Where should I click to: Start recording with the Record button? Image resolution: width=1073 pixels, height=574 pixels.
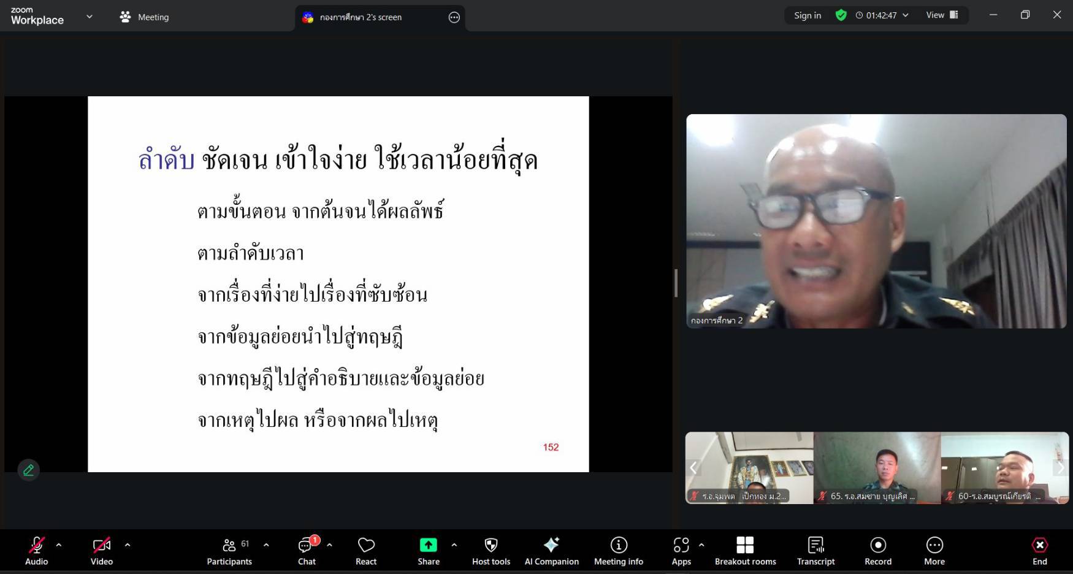click(x=878, y=551)
